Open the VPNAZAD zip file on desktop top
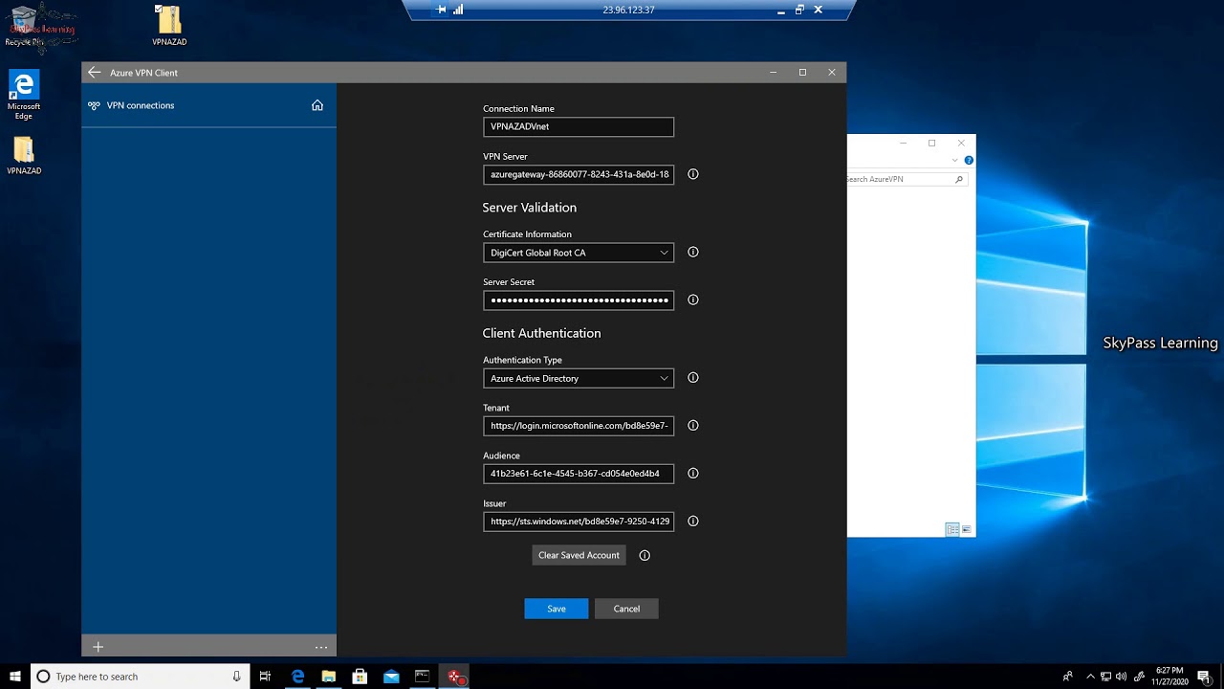The image size is (1224, 689). pos(169,26)
